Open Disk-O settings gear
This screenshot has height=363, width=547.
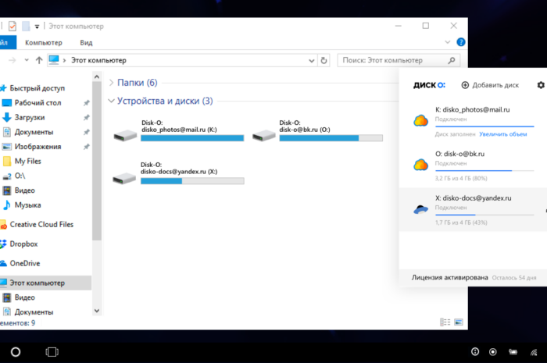[541, 85]
